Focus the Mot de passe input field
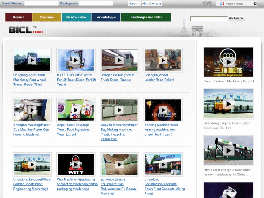The image size is (264, 198). (x=96, y=3)
